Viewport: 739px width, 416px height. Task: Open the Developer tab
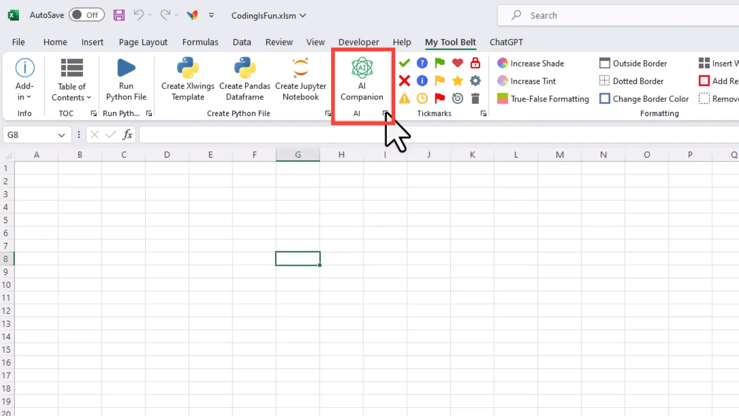pos(359,42)
